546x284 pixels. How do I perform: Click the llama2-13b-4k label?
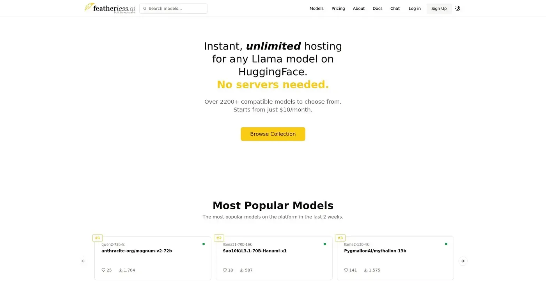(x=356, y=245)
